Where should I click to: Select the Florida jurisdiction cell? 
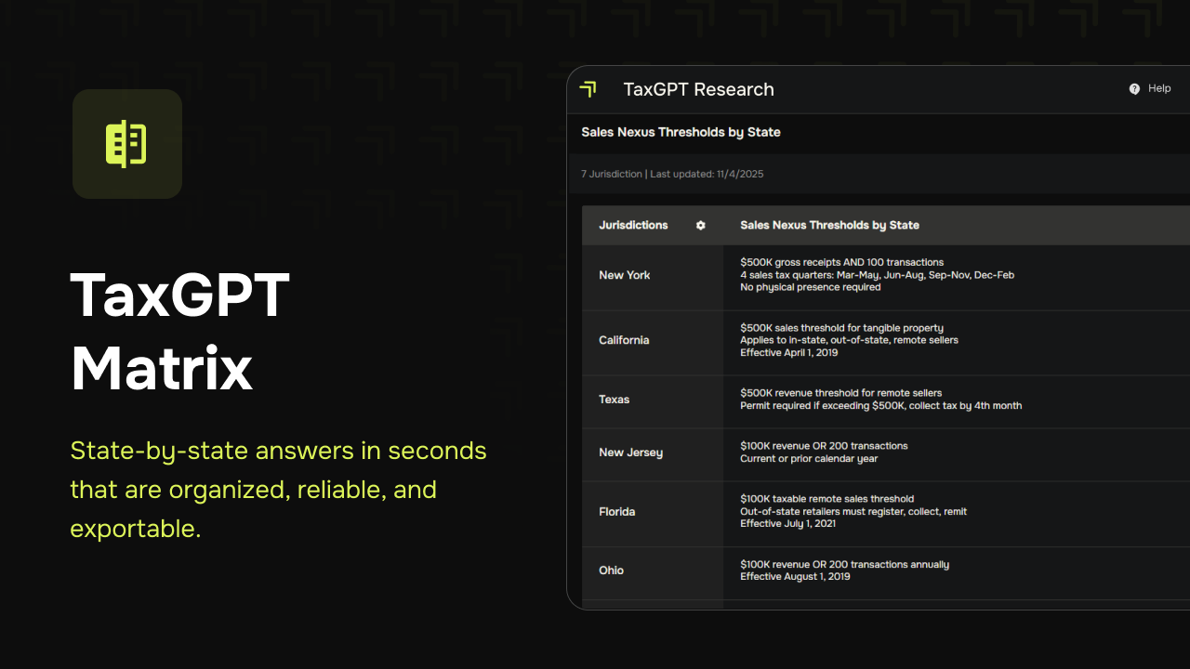tap(653, 512)
